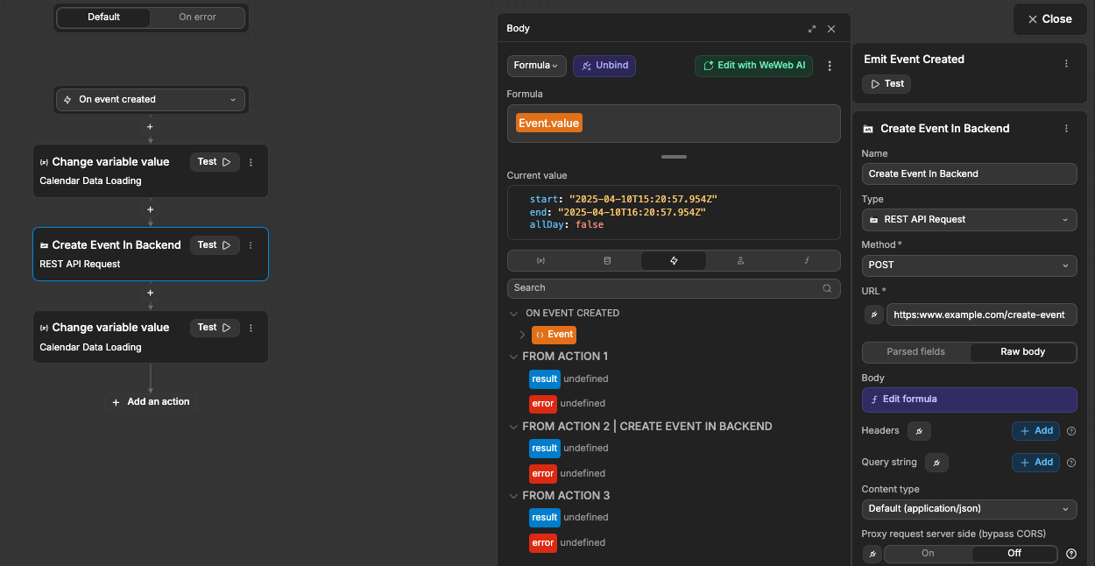This screenshot has height=566, width=1095.
Task: Open the collections database tab in formula explorer
Action: pos(607,260)
